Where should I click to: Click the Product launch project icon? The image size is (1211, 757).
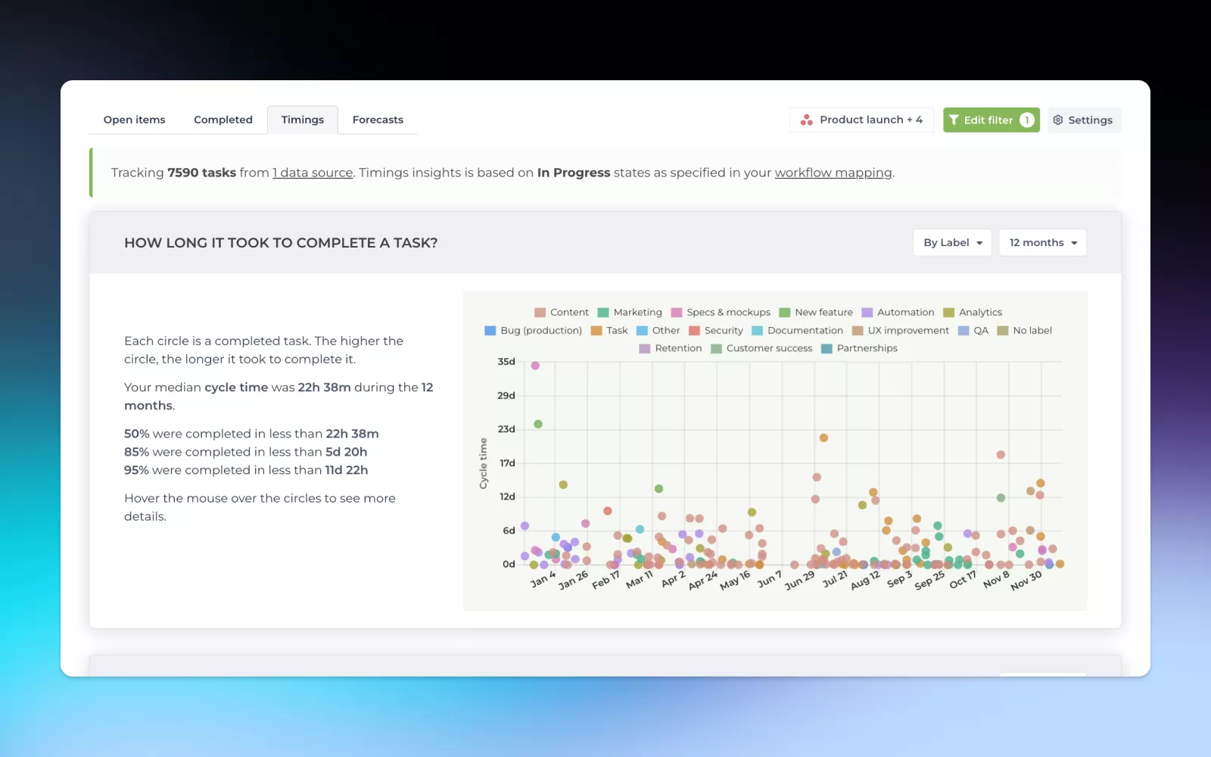pos(806,120)
